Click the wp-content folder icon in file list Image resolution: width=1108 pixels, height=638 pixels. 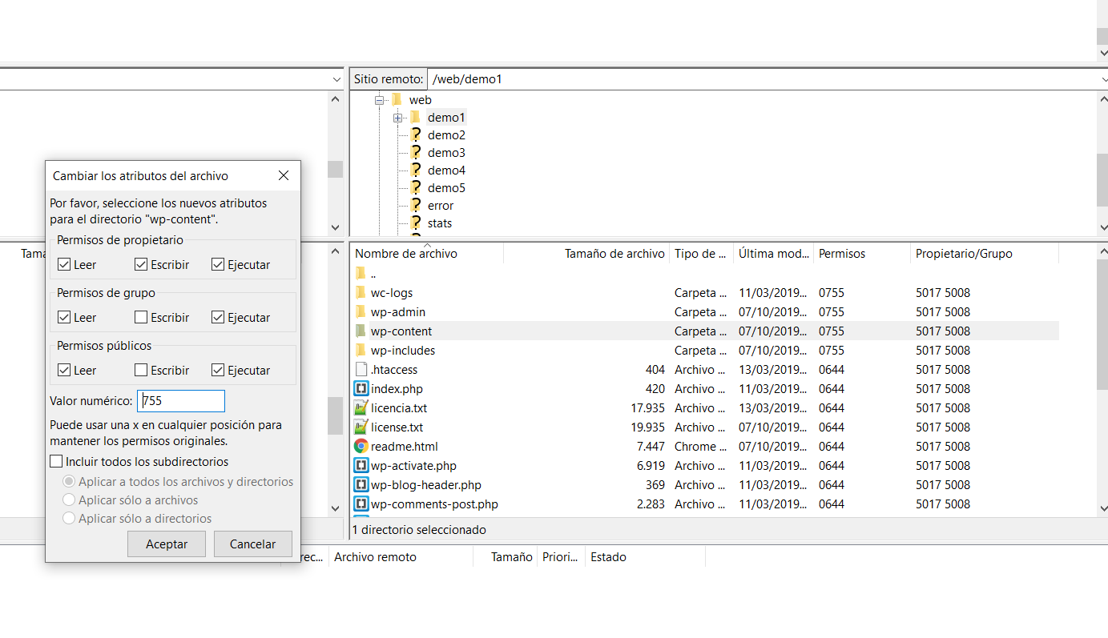[x=361, y=331]
